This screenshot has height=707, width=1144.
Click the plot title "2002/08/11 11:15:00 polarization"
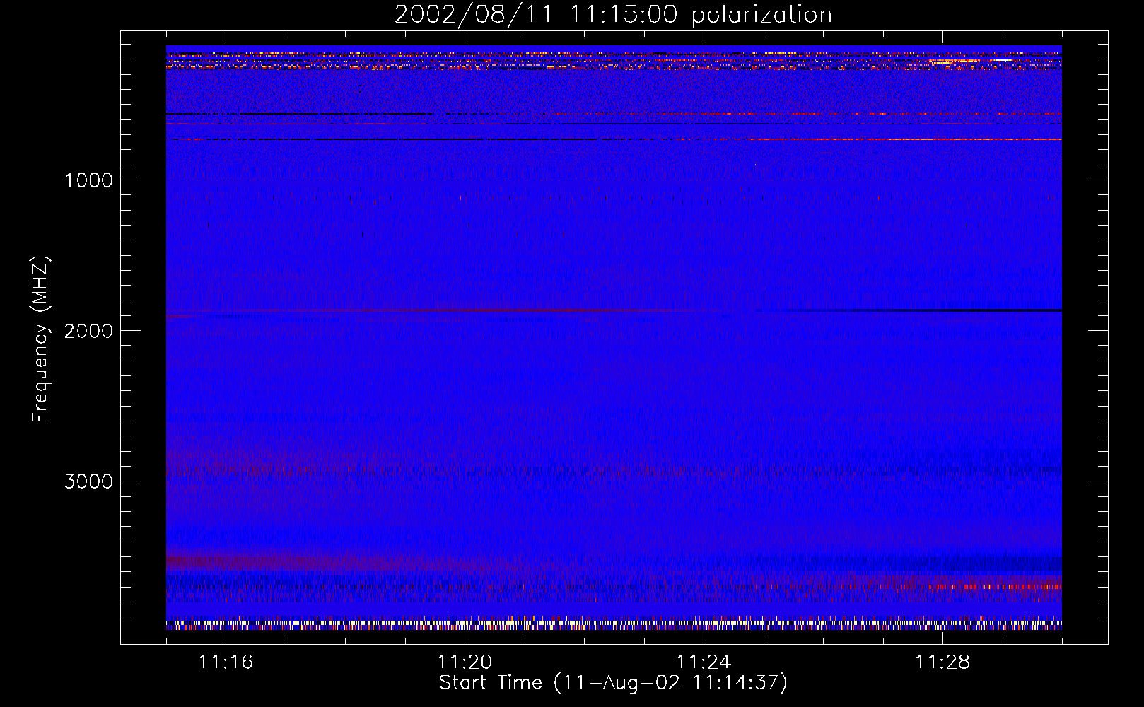click(x=613, y=15)
